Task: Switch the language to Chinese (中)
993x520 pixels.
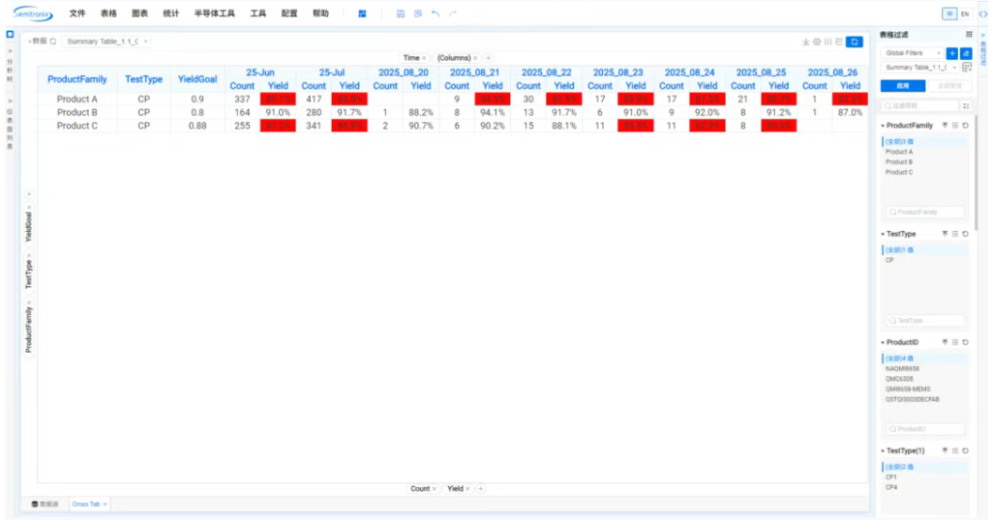Action: point(949,14)
